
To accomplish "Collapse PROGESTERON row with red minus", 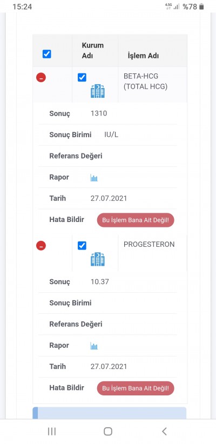I will tap(41, 246).
